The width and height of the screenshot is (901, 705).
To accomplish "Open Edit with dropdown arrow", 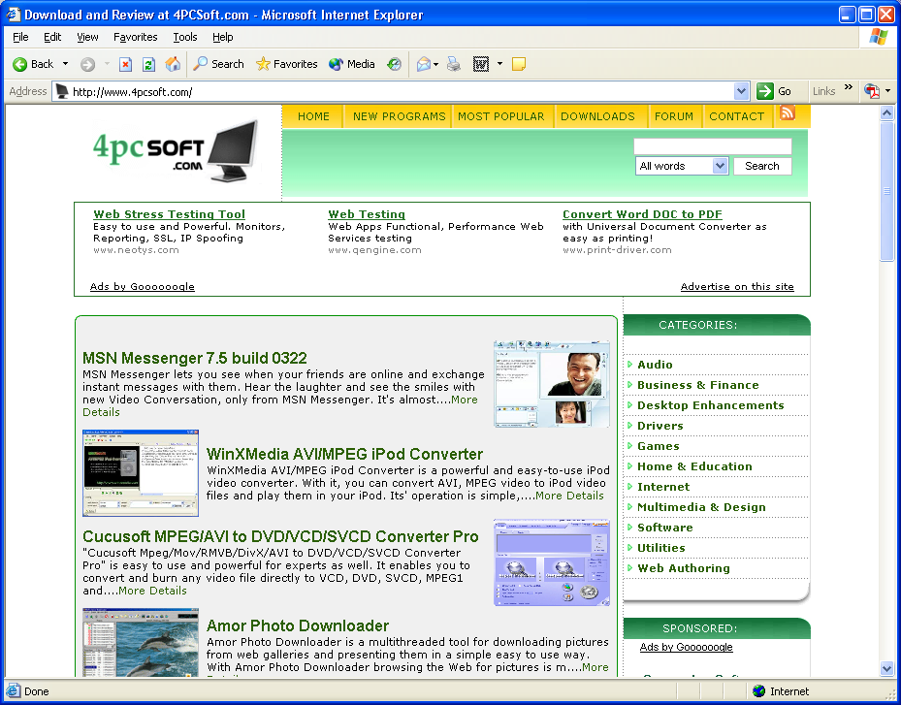I will pos(499,64).
